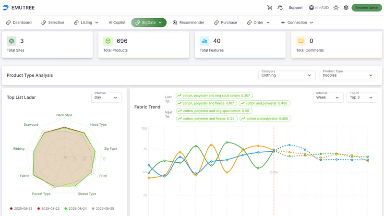Click the Drawcord radar axis label
The width and height of the screenshot is (384, 216).
31,125
